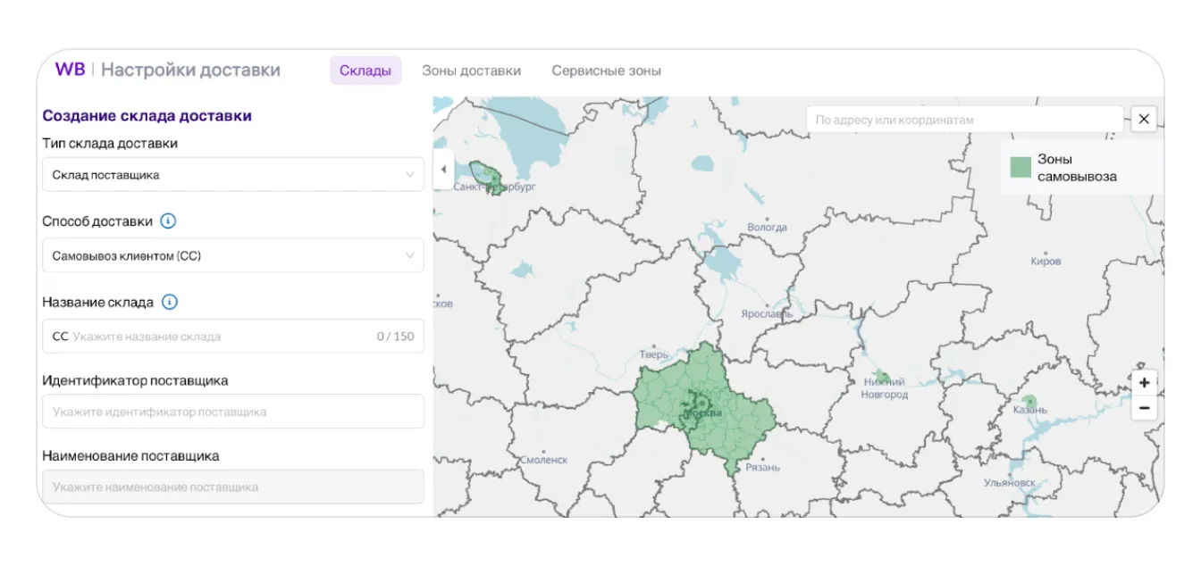The width and height of the screenshot is (1201, 566).
Task: Click info icon next to Способ доставки
Action: click(169, 221)
